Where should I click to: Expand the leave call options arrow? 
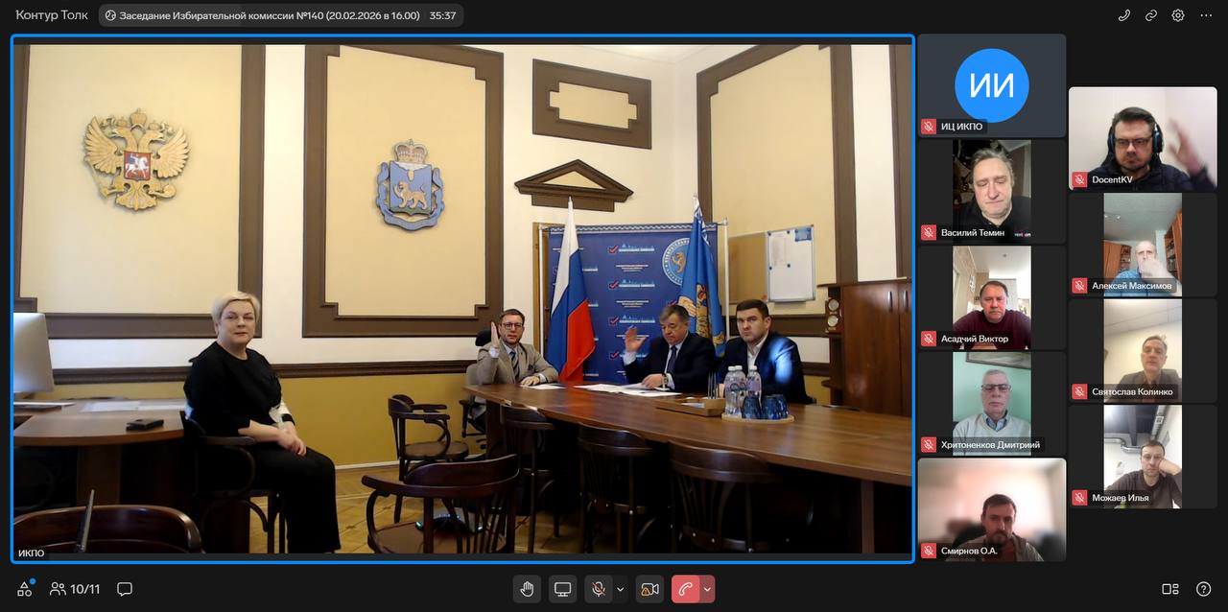[708, 589]
